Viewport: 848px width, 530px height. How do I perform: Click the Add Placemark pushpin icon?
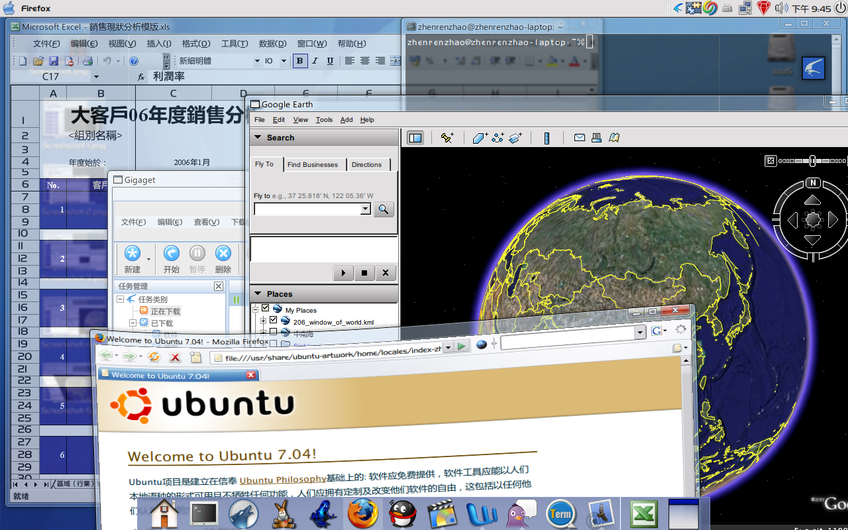pos(448,138)
